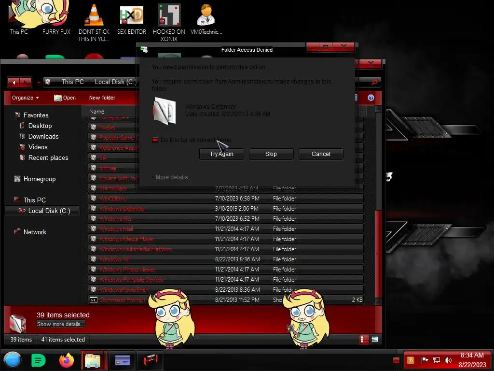
Task: Switch to large icons view in status bar
Action: pos(374,340)
